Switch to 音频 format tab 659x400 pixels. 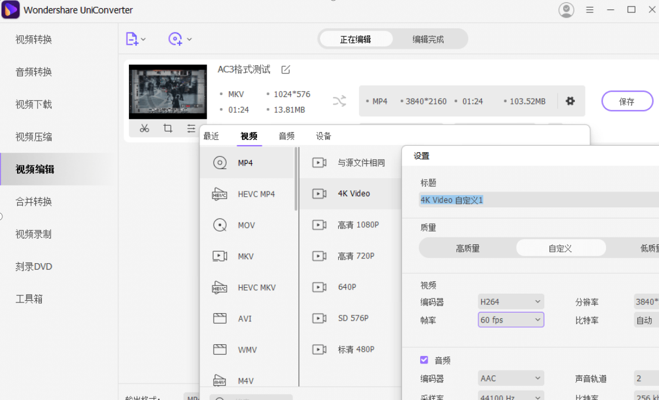(x=287, y=136)
